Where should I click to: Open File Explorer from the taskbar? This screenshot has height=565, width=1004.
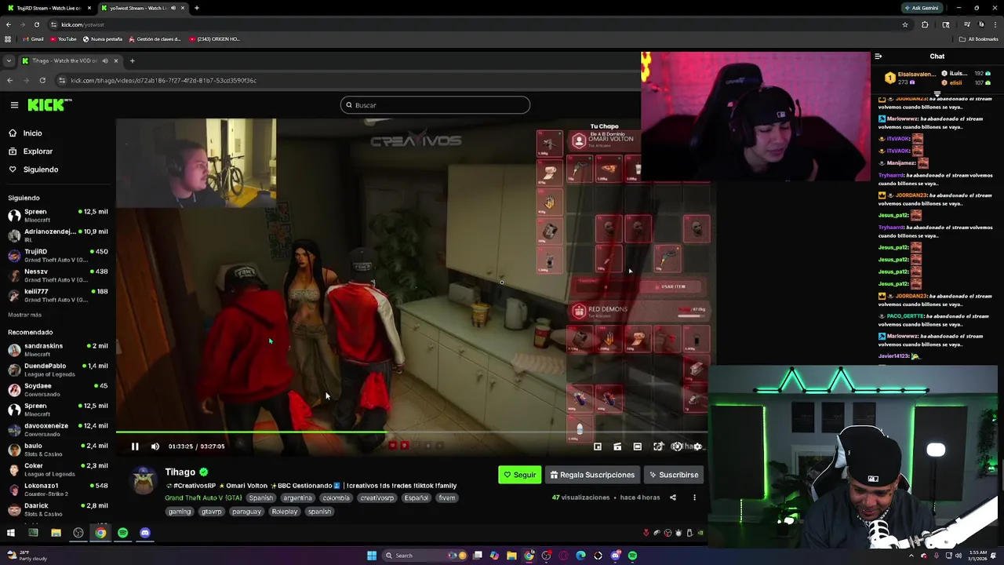pos(511,556)
